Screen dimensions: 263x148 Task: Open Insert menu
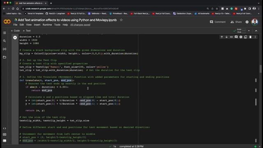pyautogui.click(x=37, y=25)
